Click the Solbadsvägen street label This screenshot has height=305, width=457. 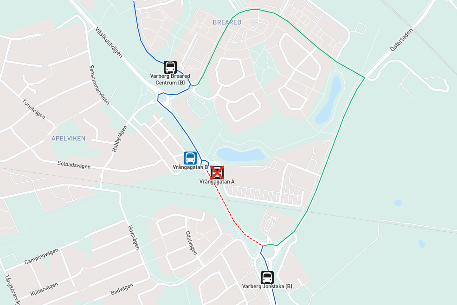[x=74, y=165]
